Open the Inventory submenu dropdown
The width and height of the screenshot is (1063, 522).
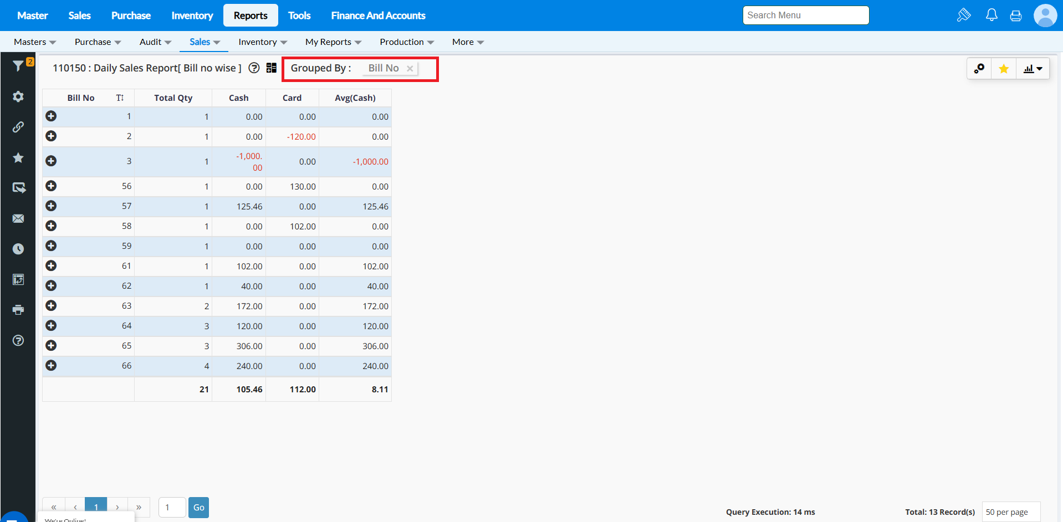point(262,42)
